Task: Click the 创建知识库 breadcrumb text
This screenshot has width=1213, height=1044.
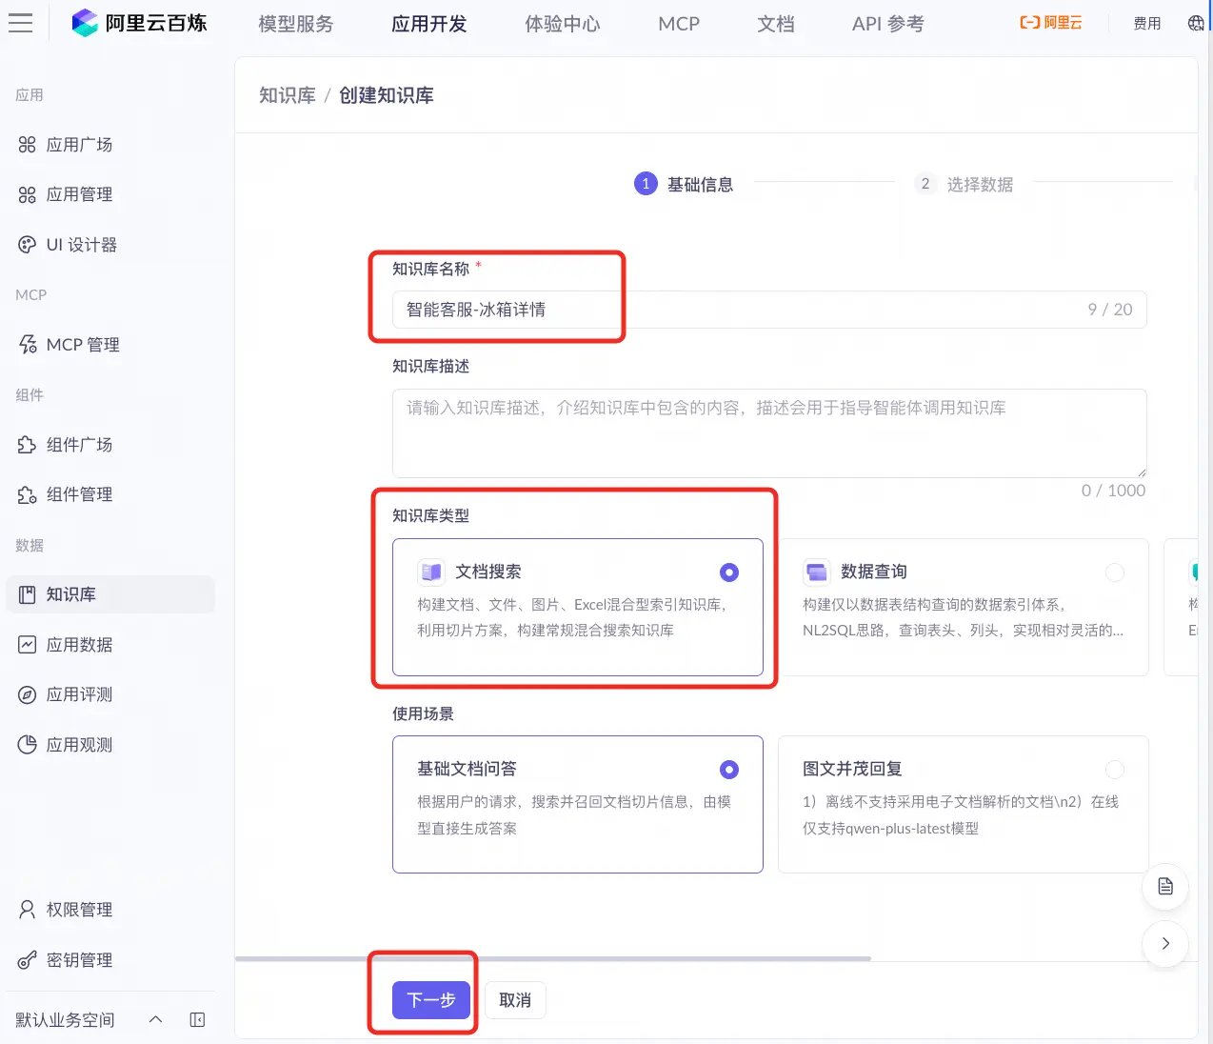Action: (x=387, y=95)
